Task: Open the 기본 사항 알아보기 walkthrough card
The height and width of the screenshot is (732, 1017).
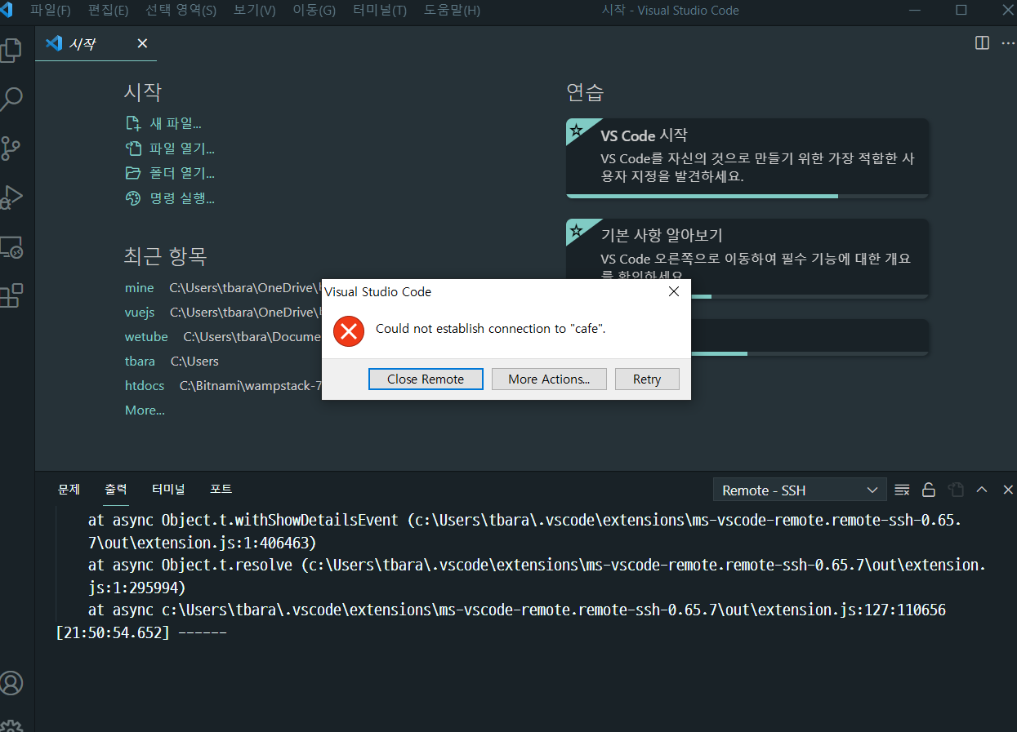Action: [747, 259]
